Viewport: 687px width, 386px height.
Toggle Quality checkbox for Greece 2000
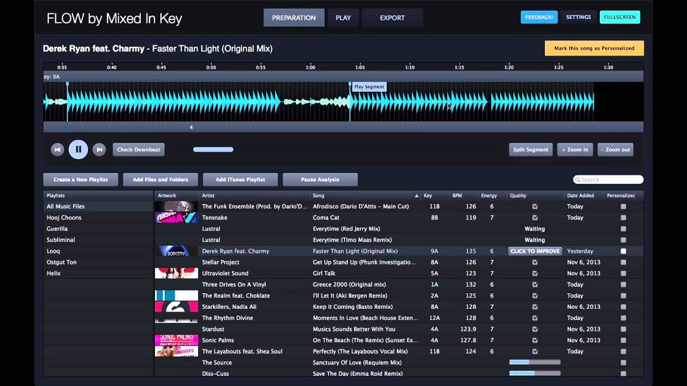click(535, 285)
